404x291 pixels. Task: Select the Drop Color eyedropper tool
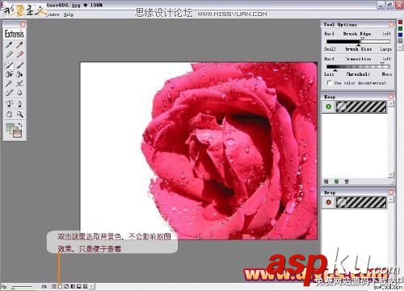coord(19,45)
